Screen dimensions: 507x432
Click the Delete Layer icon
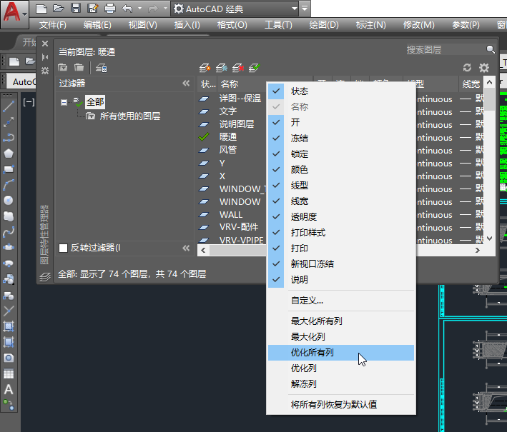tap(238, 68)
